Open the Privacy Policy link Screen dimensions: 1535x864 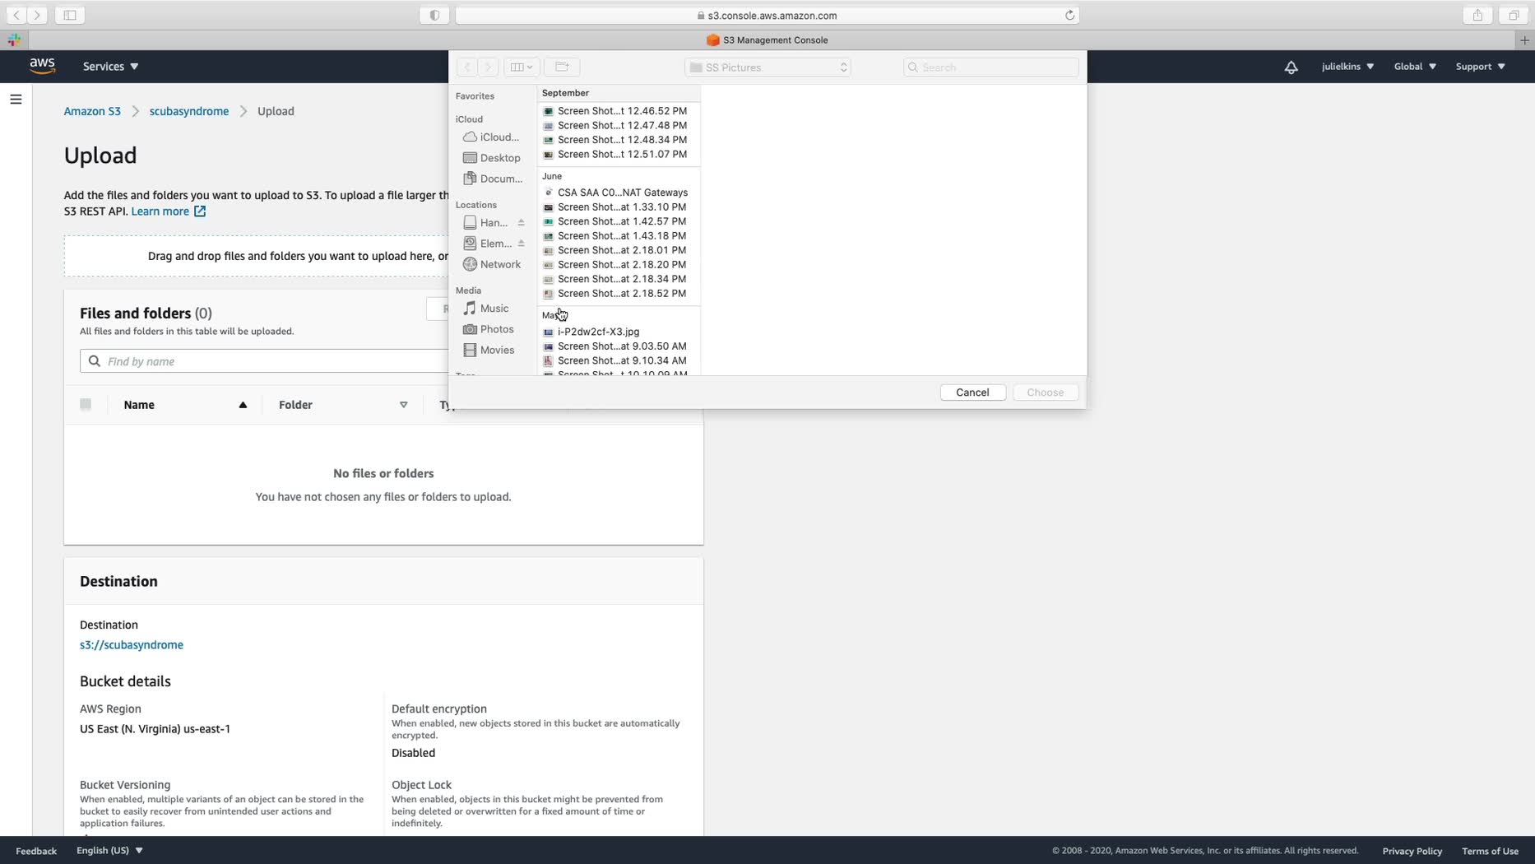[x=1412, y=851]
